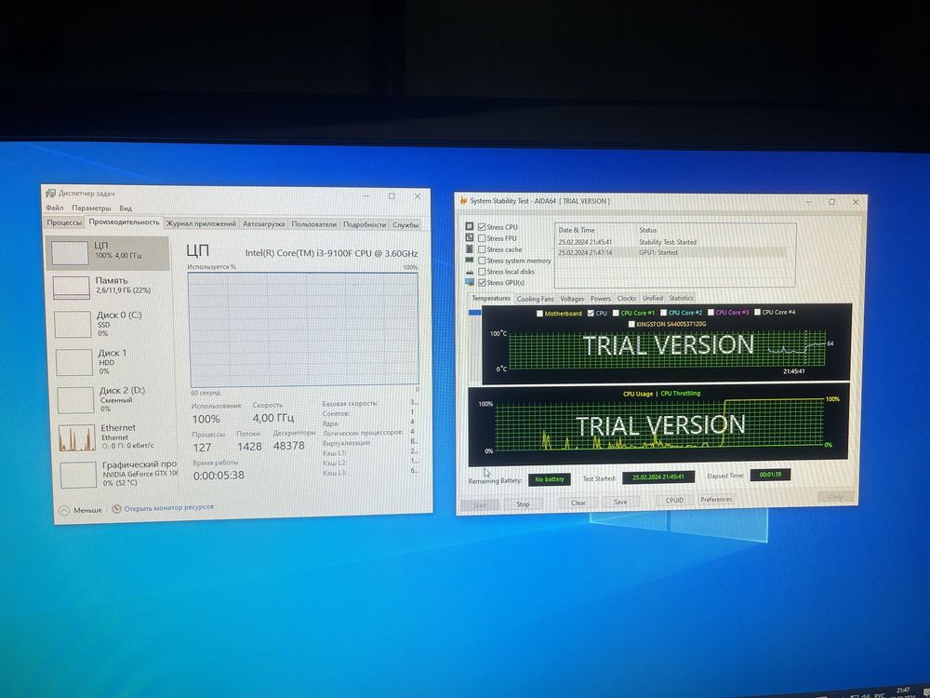Screen dimensions: 930x698
Task: Click the AIDA64 flame title bar icon
Action: point(463,201)
